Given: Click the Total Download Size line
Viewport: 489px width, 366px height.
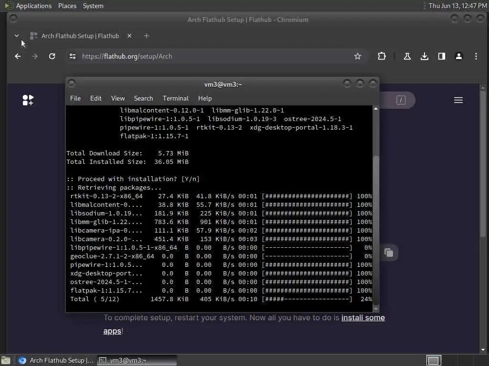Looking at the screenshot, I should 128,153.
